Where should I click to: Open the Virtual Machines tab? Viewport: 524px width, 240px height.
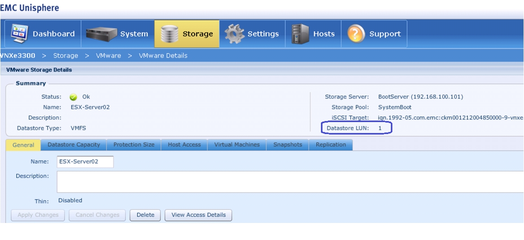[237, 145]
